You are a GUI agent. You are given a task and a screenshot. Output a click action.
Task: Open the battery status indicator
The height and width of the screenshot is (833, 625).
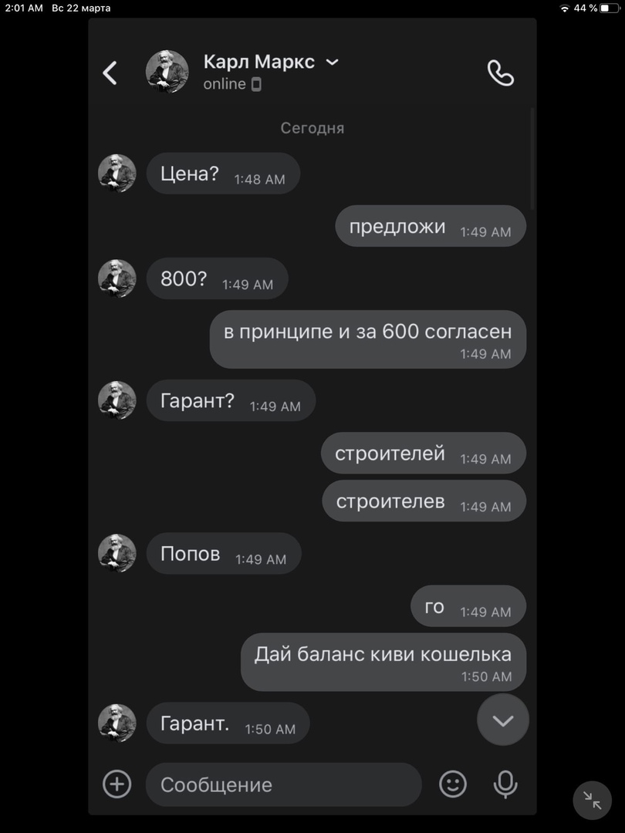tap(609, 8)
